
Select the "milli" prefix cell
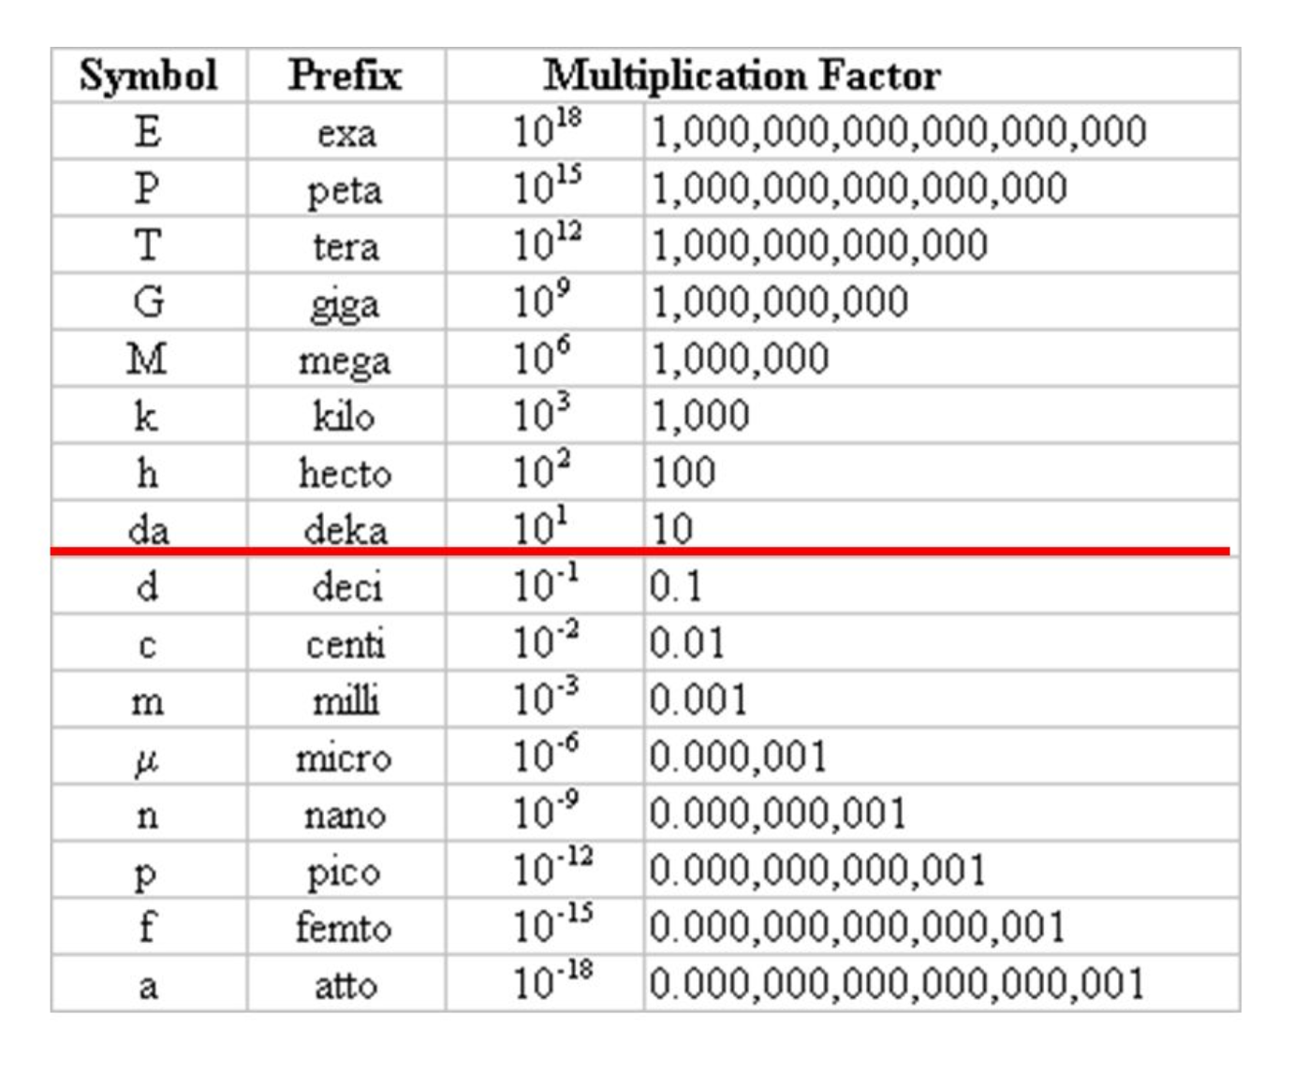pyautogui.click(x=346, y=700)
